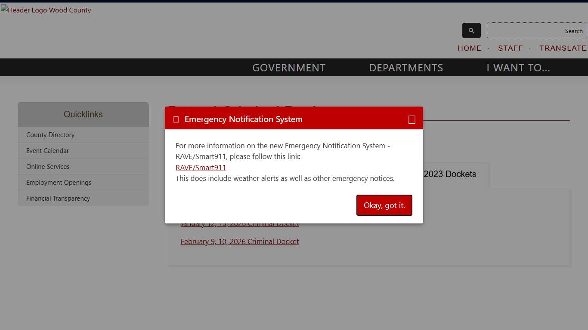Open Event Calendar quicklink
The width and height of the screenshot is (588, 330).
(x=47, y=151)
